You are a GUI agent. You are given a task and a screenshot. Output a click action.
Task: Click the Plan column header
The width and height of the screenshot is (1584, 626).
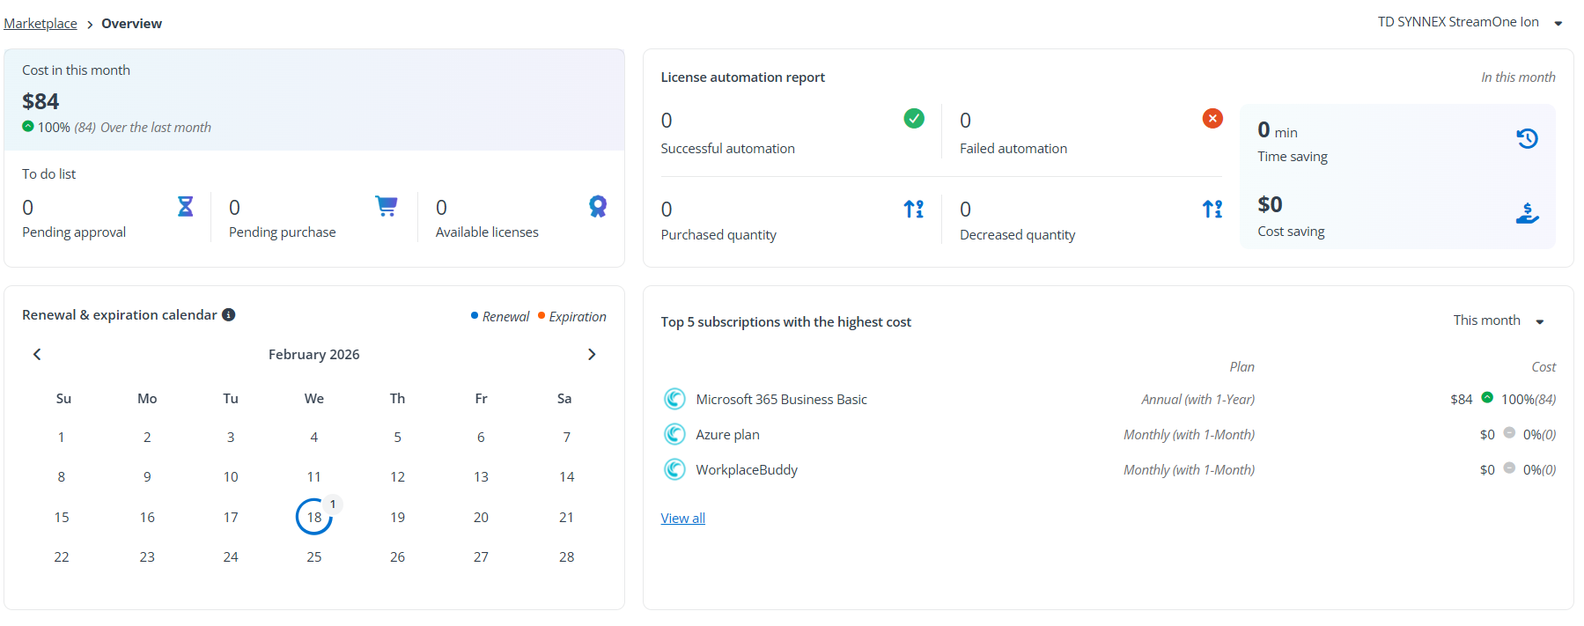pos(1241,366)
